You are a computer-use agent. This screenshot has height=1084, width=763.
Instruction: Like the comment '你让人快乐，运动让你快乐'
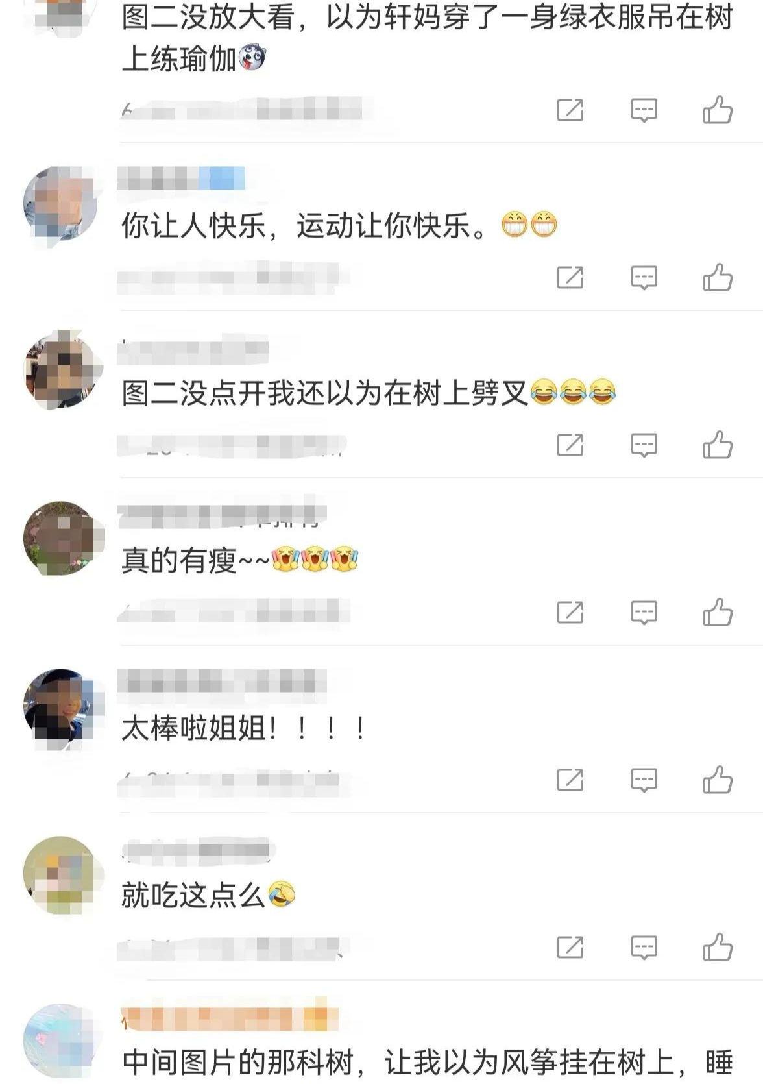tap(718, 277)
